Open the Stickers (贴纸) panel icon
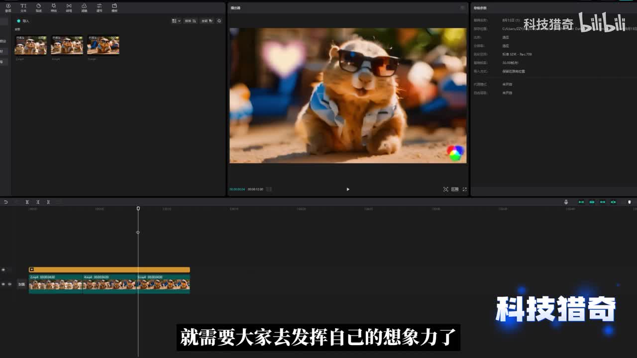This screenshot has height=358, width=637. (38, 7)
